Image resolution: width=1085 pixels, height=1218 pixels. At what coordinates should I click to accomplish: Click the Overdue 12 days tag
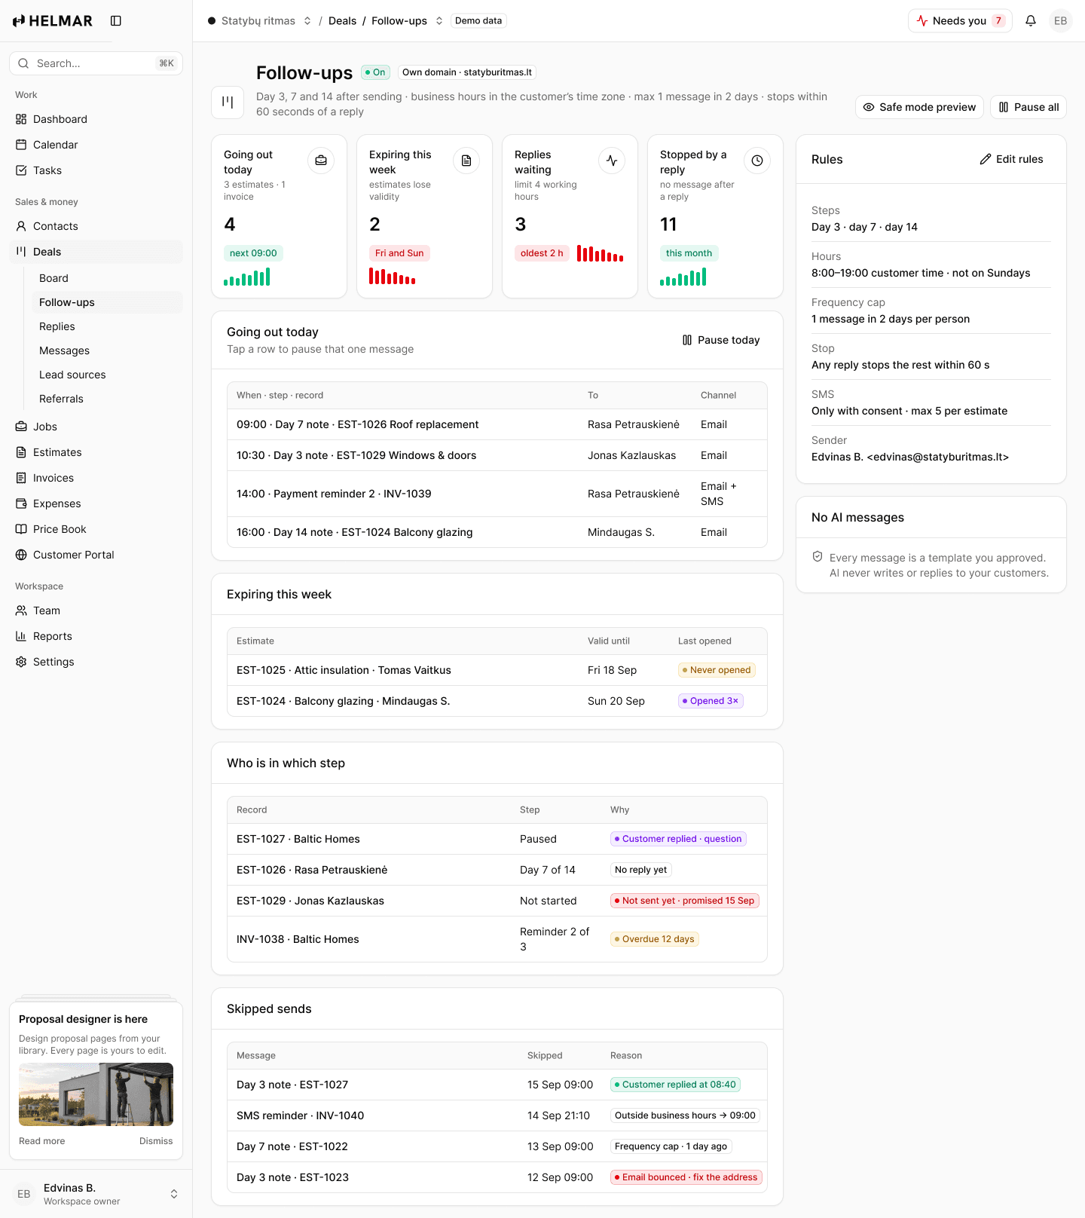pos(655,939)
